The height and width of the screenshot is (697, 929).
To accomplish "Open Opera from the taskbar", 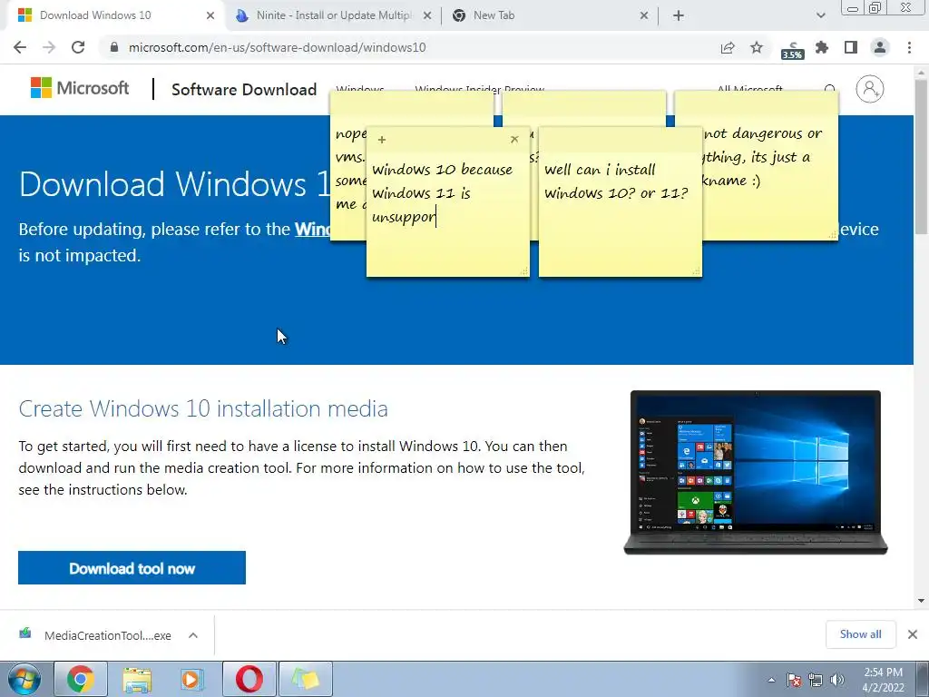I will 249,679.
